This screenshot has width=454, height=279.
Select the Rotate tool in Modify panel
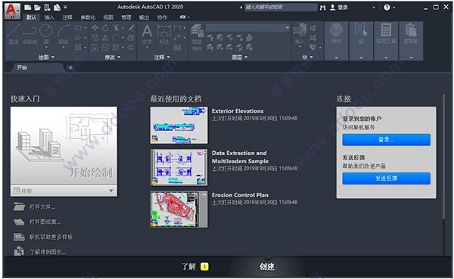point(105,28)
